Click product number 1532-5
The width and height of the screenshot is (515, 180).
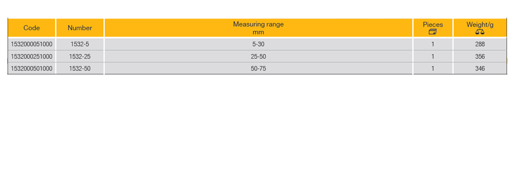pyautogui.click(x=80, y=44)
